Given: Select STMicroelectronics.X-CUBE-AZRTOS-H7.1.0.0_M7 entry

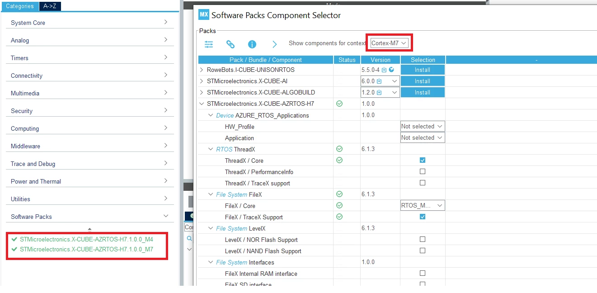Looking at the screenshot, I should [86, 249].
